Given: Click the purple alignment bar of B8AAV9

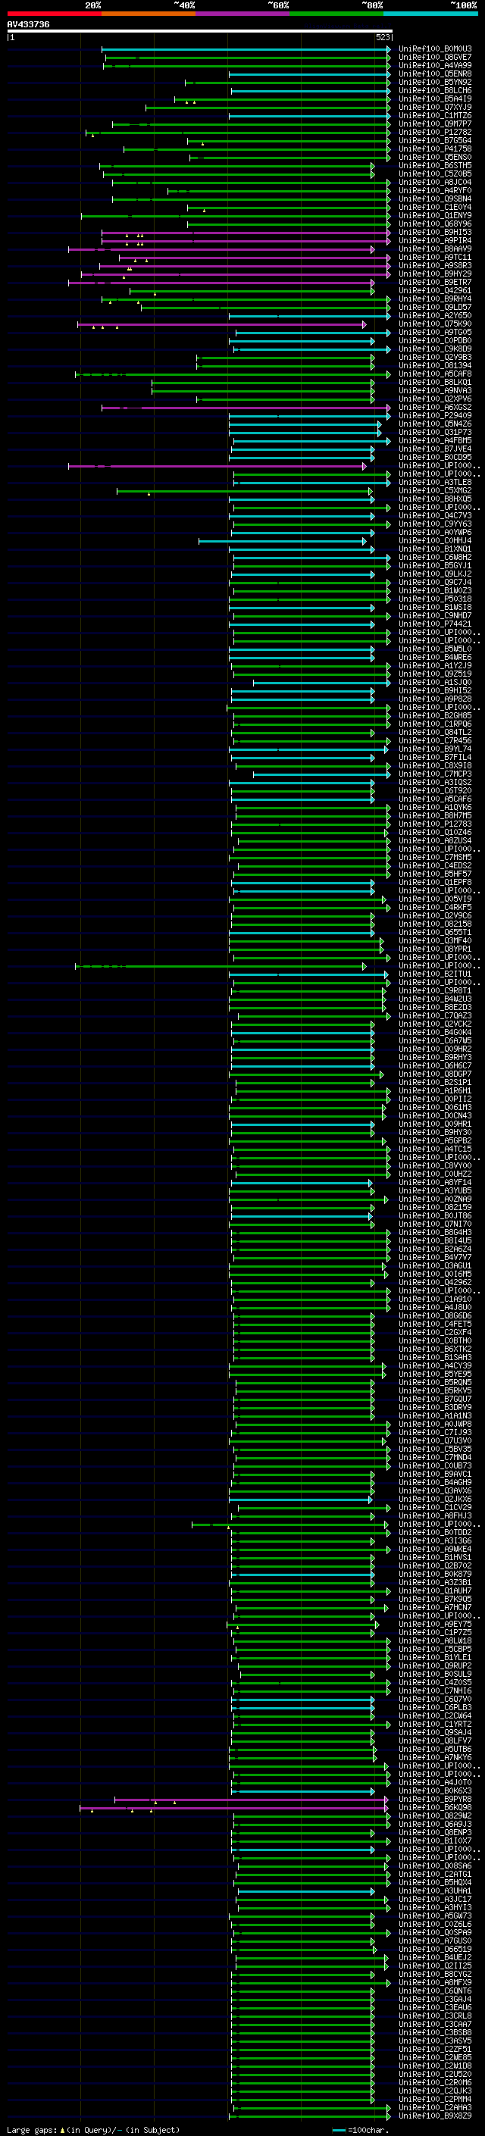Looking at the screenshot, I should [x=221, y=249].
